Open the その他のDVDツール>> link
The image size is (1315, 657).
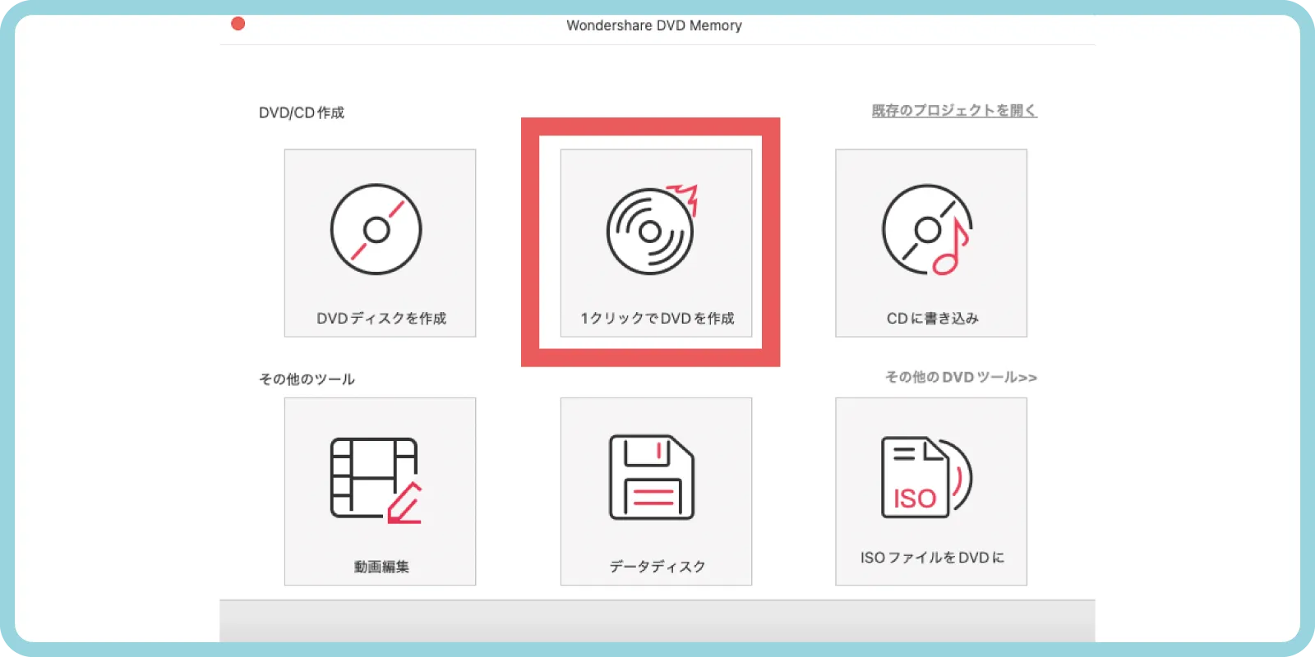961,377
